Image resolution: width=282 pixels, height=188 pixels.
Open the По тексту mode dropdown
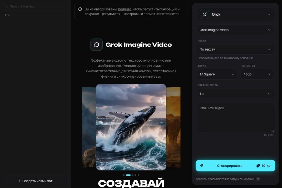tap(235, 49)
